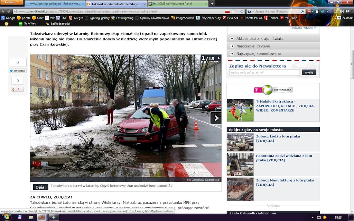Switch to the lighting-gallery.pl tab
Image resolution: width=354 pixels, height=221 pixels.
click(x=55, y=4)
